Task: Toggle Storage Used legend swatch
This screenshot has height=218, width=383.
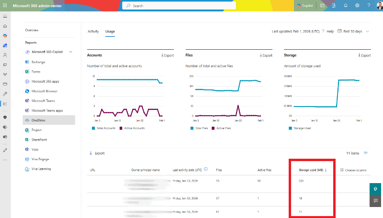Action: click(x=291, y=128)
